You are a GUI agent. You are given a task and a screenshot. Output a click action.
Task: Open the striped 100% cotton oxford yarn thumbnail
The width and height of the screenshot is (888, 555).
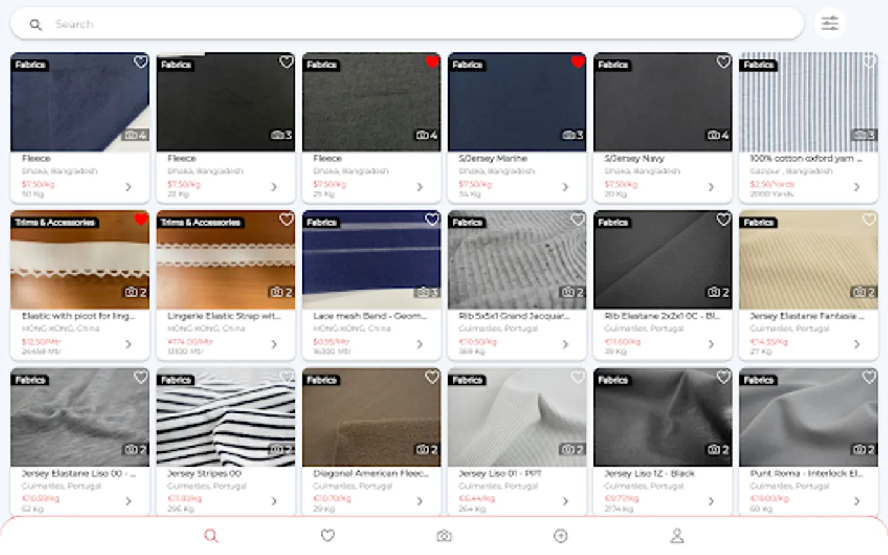[x=808, y=102]
